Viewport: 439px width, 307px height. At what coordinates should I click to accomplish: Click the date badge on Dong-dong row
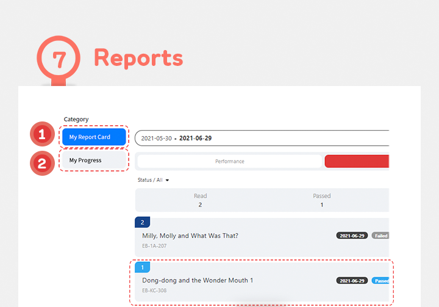pyautogui.click(x=352, y=281)
